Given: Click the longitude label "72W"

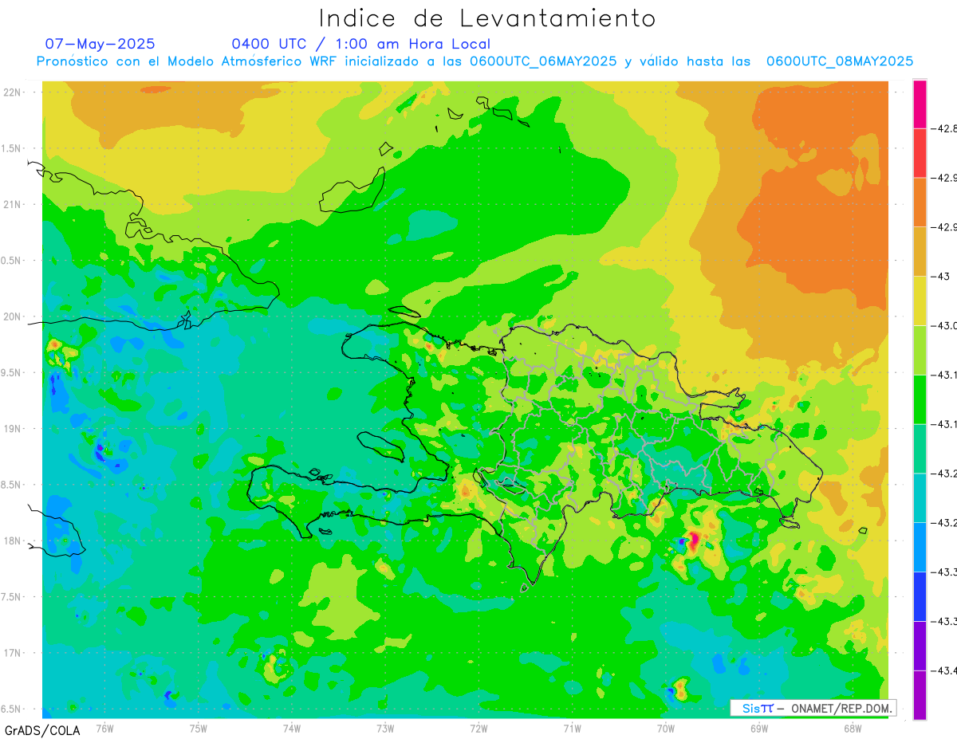Looking at the screenshot, I should pyautogui.click(x=478, y=728).
